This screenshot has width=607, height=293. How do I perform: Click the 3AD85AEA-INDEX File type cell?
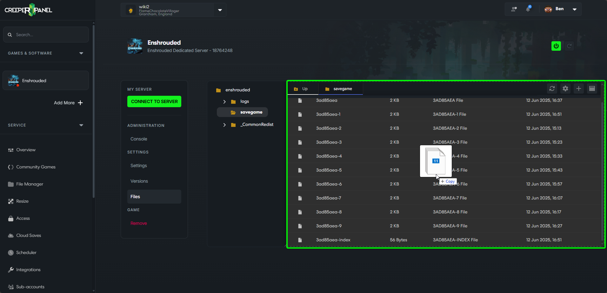[455, 240]
